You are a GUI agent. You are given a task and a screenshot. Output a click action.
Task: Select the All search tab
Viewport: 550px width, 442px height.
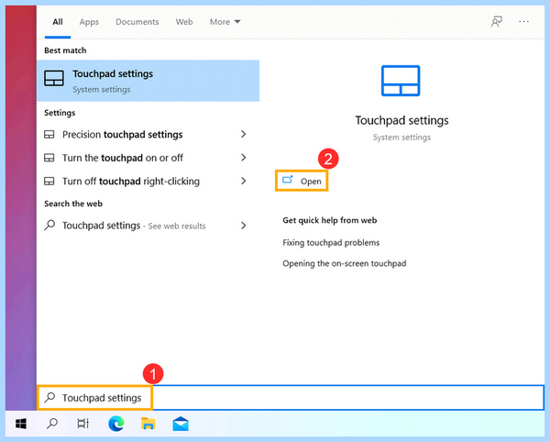pyautogui.click(x=58, y=22)
